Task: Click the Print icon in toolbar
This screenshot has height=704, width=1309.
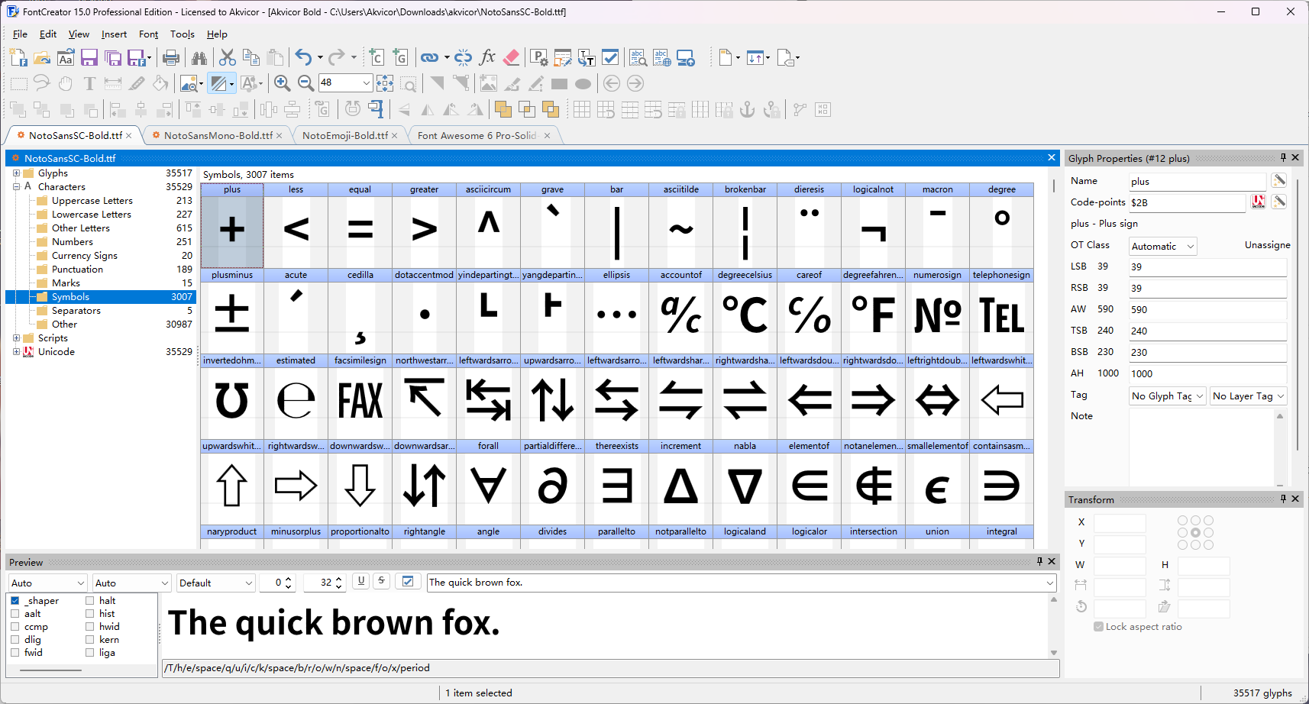Action: pyautogui.click(x=171, y=57)
